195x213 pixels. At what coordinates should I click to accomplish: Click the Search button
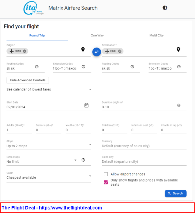point(175,194)
